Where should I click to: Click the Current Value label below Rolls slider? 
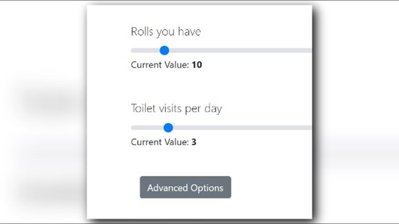point(160,65)
